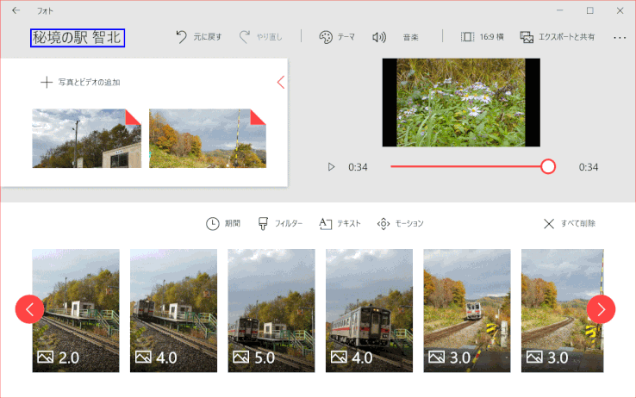Click the テキスト label
The width and height of the screenshot is (636, 398).
(x=349, y=223)
